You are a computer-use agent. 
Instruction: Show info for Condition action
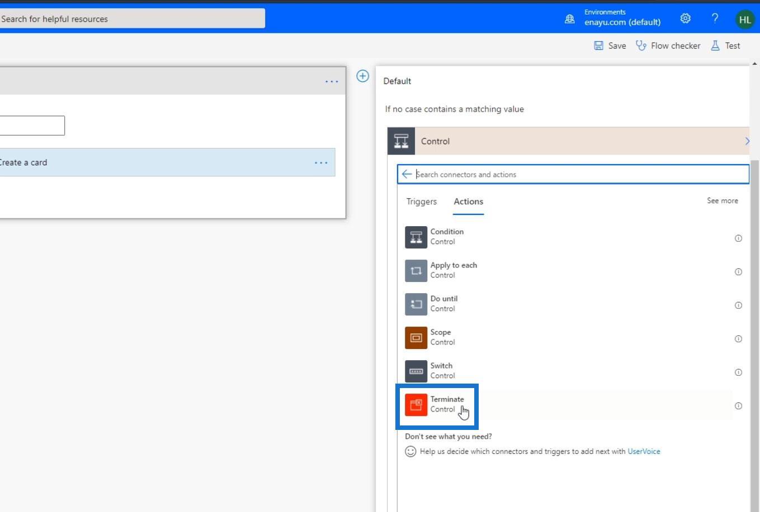[x=738, y=238]
